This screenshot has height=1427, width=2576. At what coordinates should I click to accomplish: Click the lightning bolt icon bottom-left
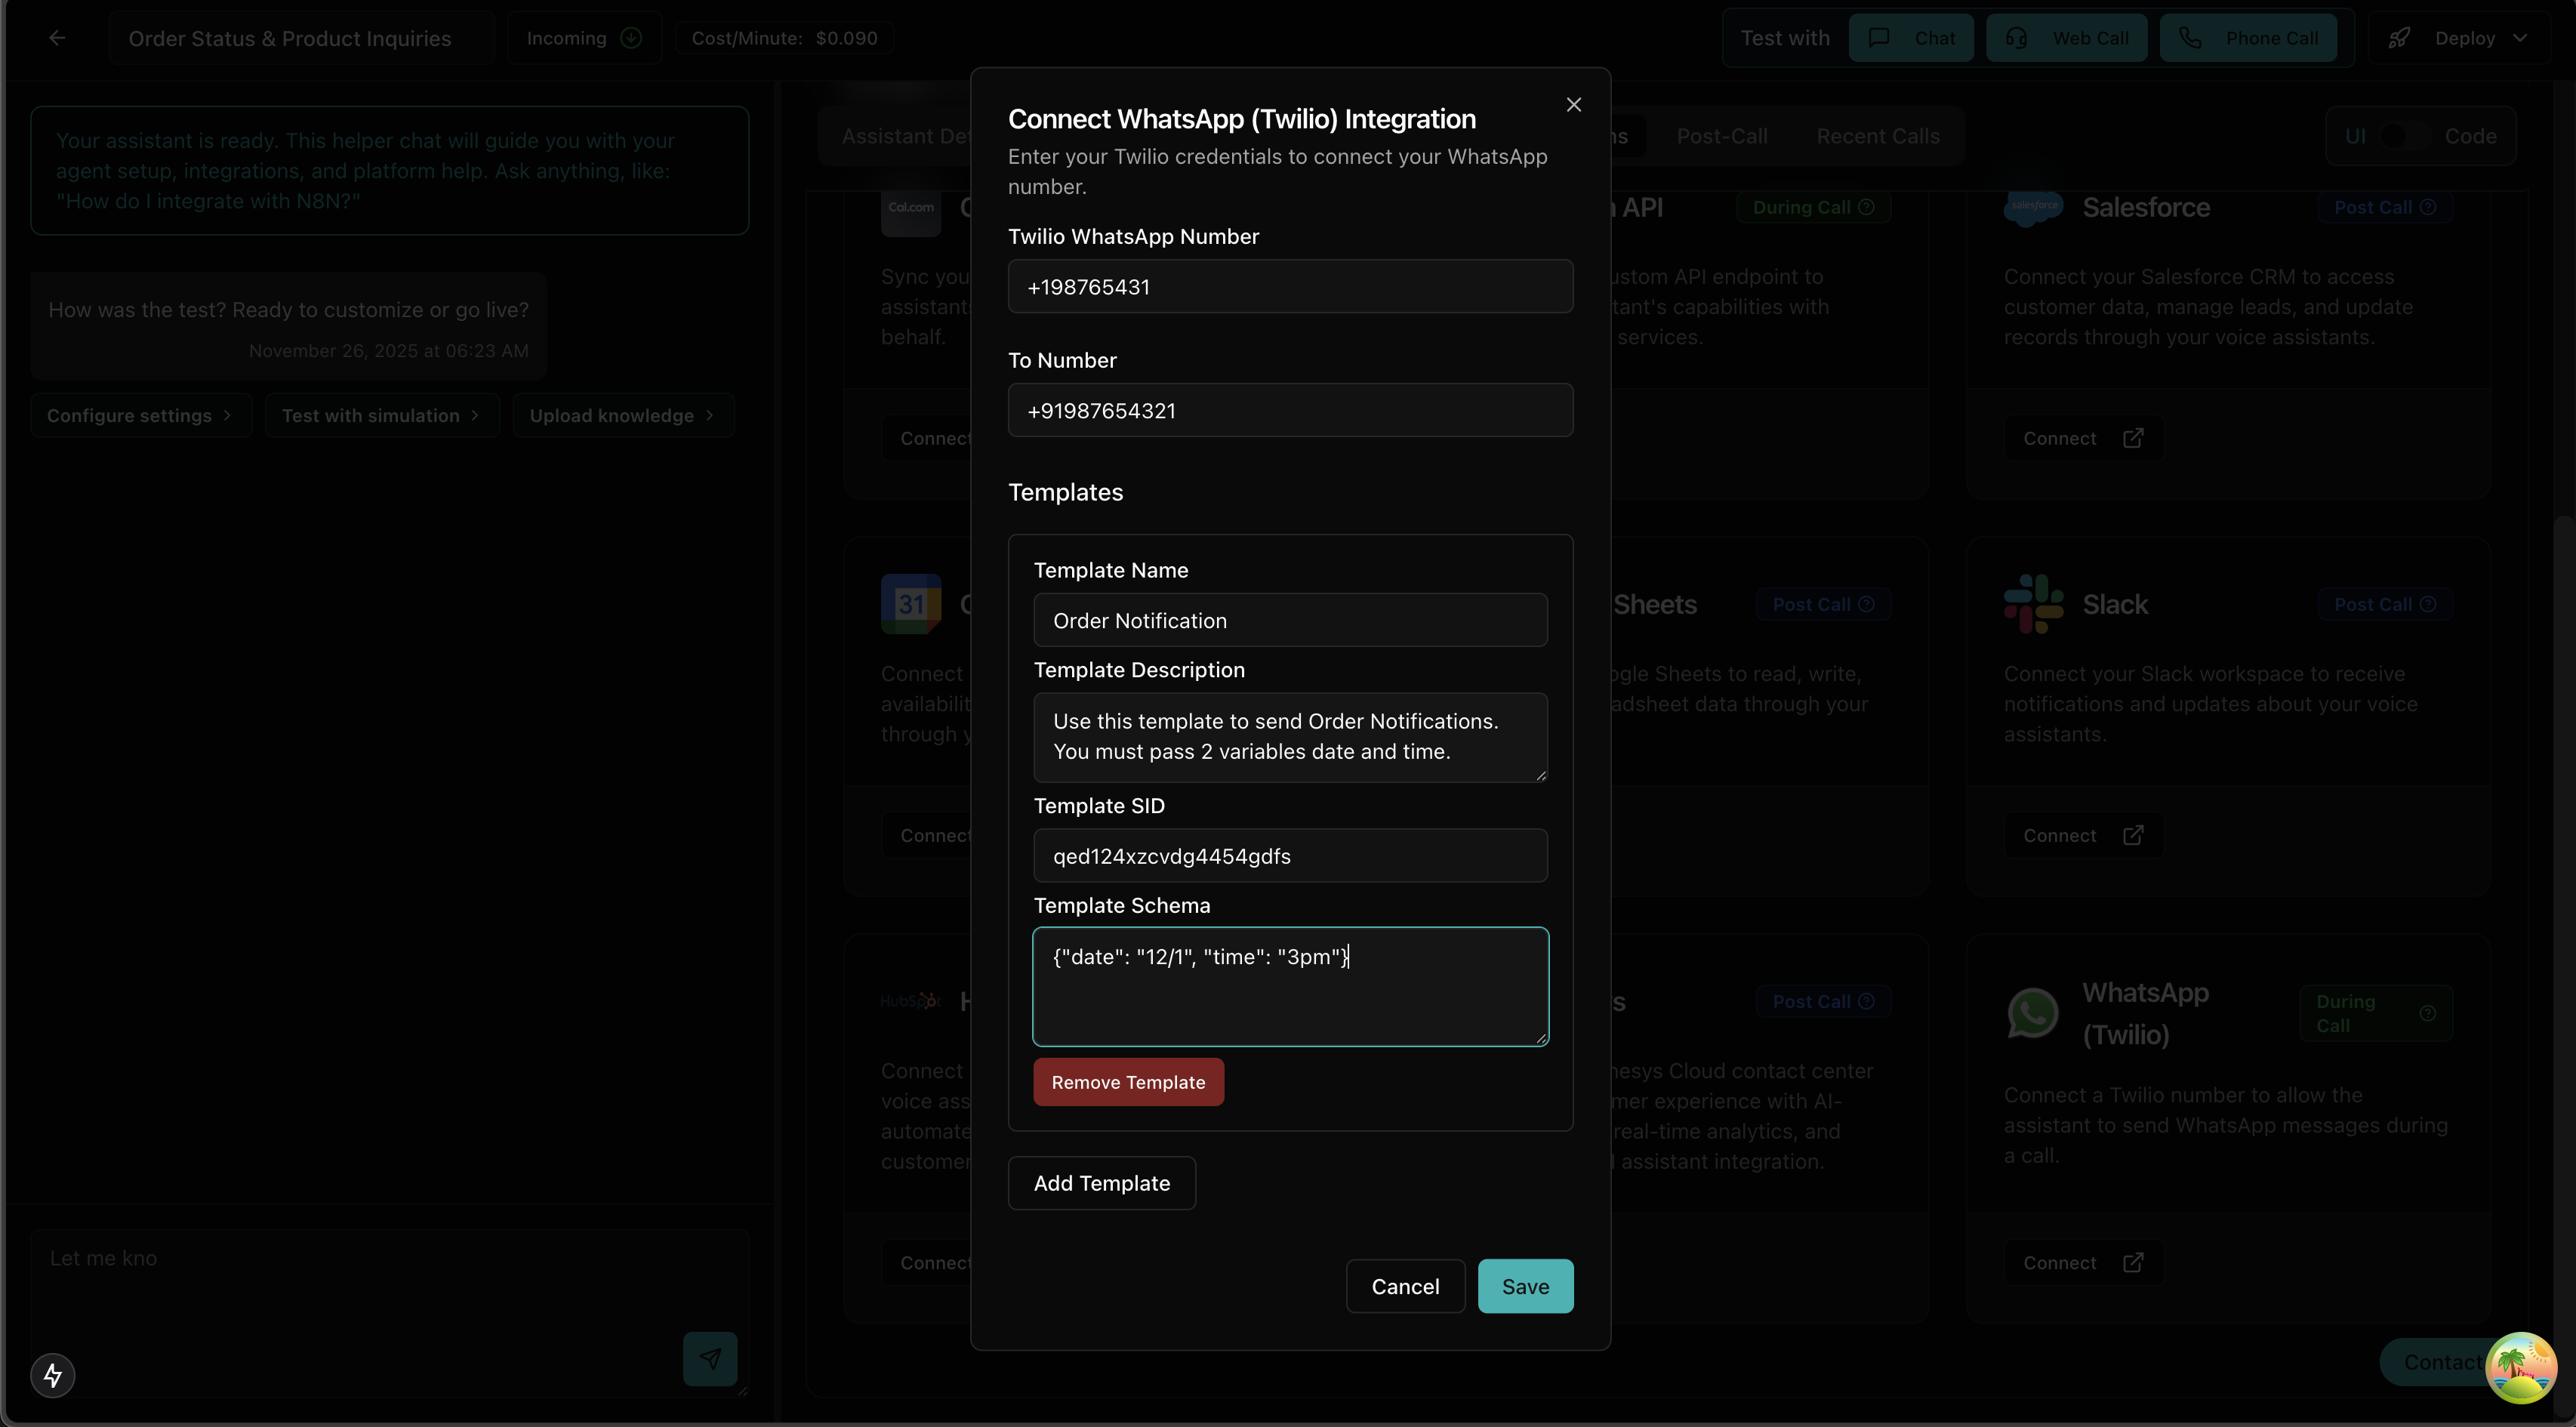click(52, 1375)
